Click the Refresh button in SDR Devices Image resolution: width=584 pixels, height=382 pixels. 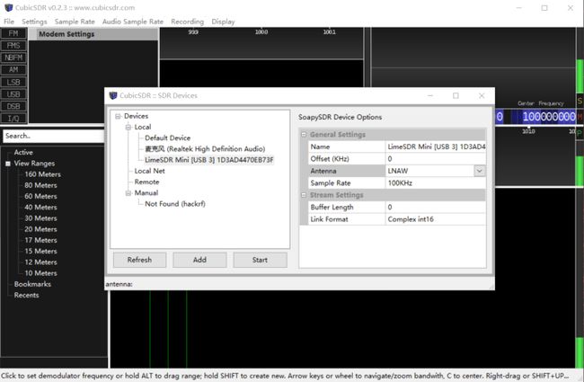tap(139, 260)
